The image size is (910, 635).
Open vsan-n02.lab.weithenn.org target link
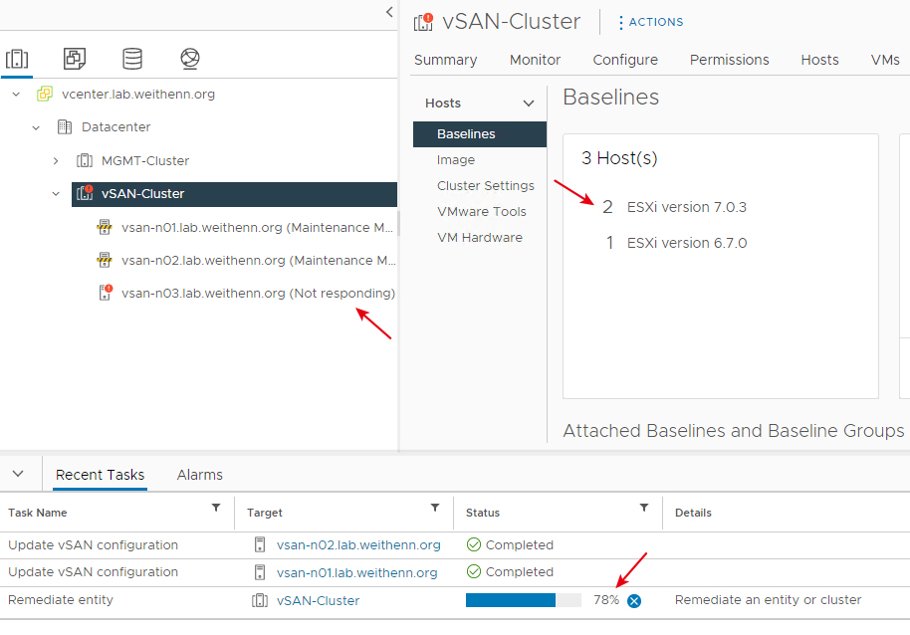point(358,545)
